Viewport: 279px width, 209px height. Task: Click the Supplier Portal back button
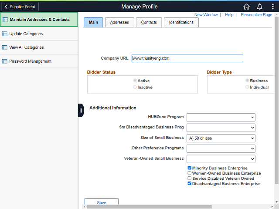tap(20, 7)
